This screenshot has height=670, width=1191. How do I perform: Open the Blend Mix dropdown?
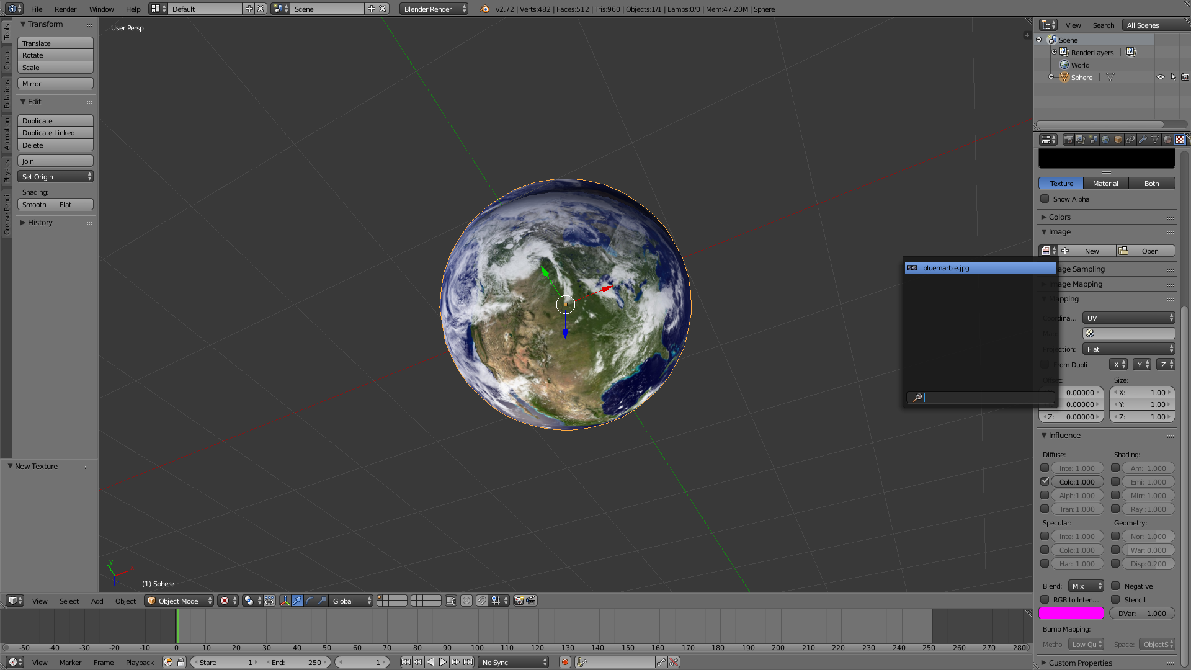coord(1086,586)
